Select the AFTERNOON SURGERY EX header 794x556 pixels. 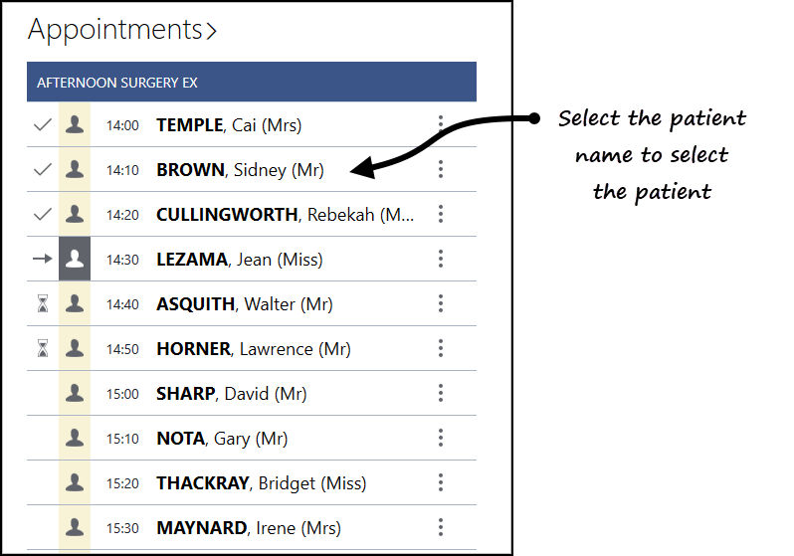[251, 83]
